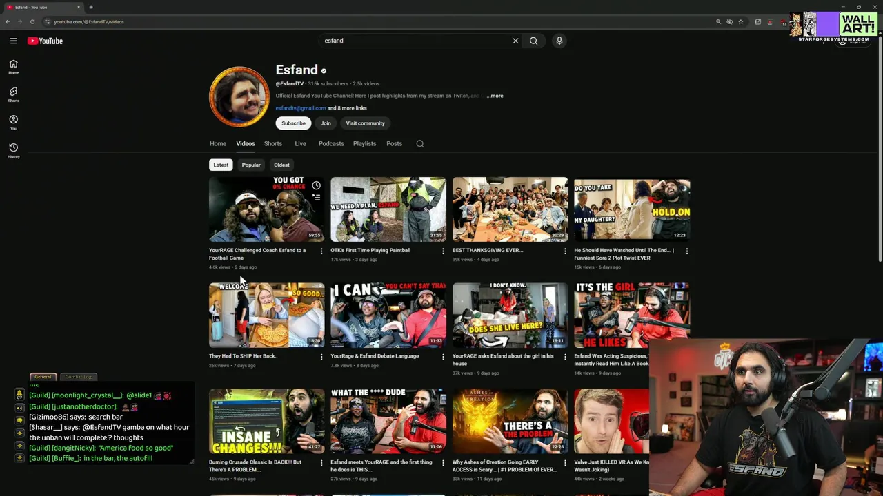Open 'YourRage & Esfand Debate Language' title
Screen dimensions: 883x496
[375, 356]
